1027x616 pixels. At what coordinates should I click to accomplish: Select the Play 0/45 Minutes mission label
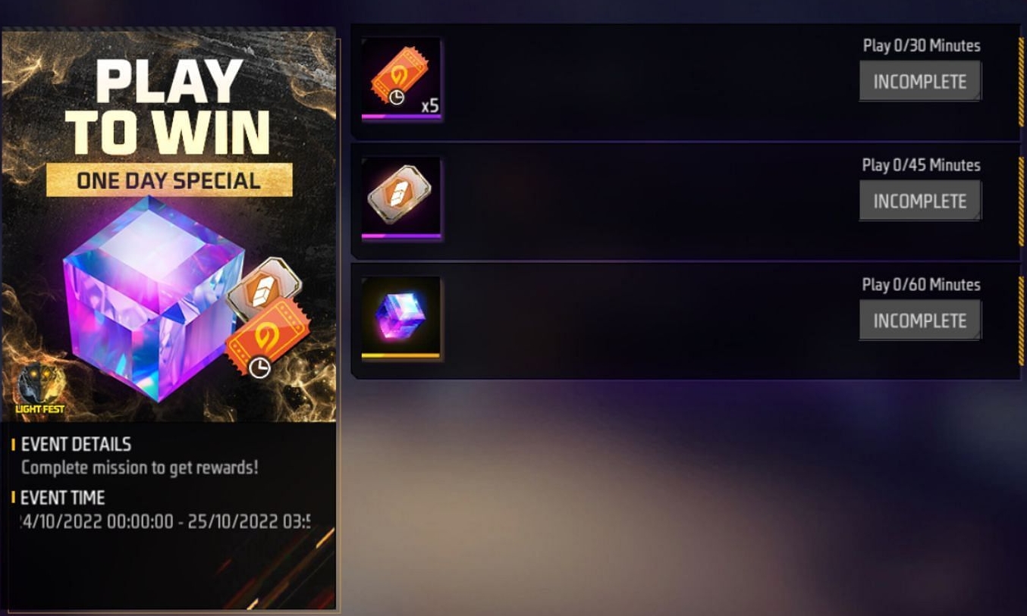point(922,165)
